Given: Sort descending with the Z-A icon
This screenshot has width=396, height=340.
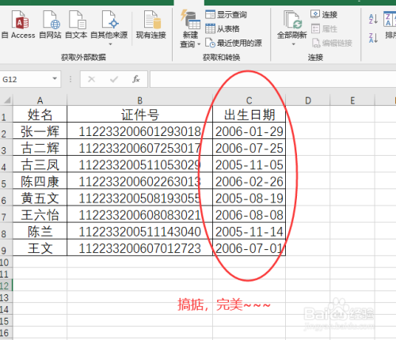Looking at the screenshot, I should (x=373, y=38).
